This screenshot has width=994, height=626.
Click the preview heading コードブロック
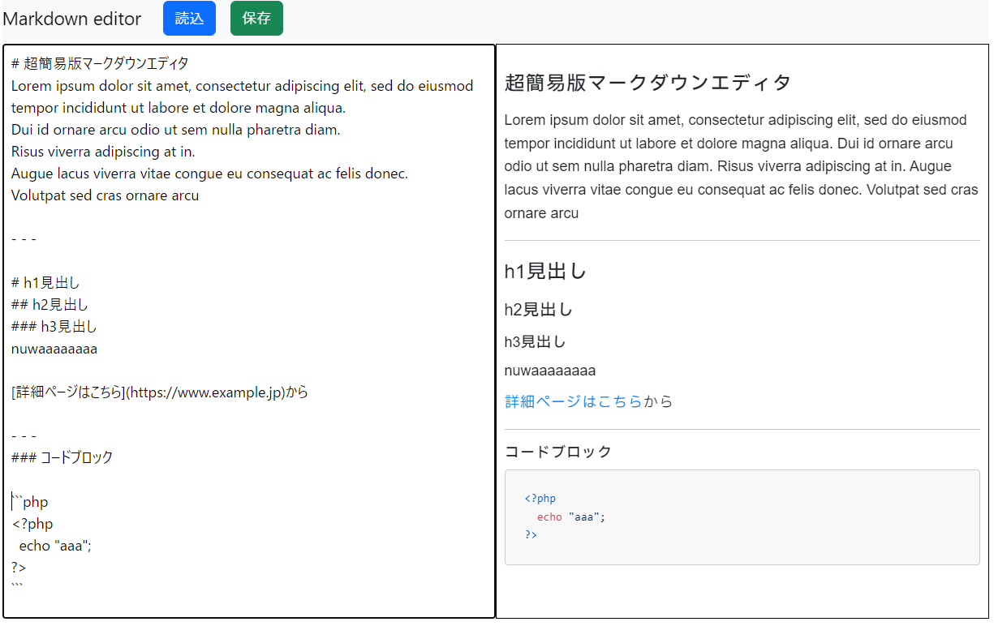(x=558, y=452)
